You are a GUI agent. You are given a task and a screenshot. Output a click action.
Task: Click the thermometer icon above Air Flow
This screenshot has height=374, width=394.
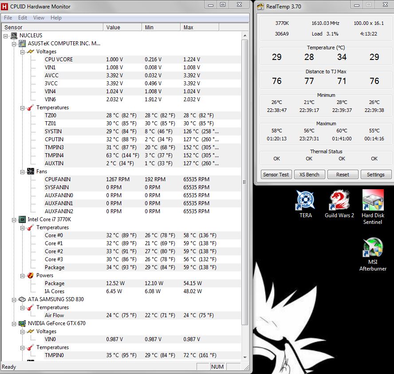pyautogui.click(x=31, y=308)
